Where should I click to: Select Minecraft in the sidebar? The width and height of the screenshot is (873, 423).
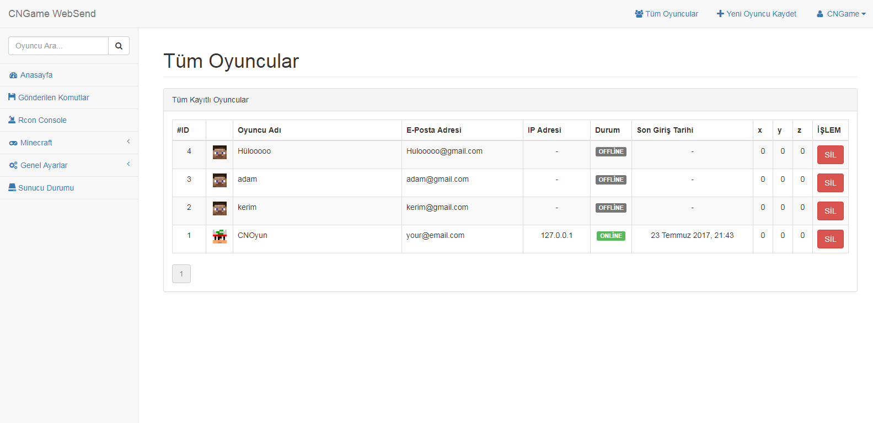point(69,143)
